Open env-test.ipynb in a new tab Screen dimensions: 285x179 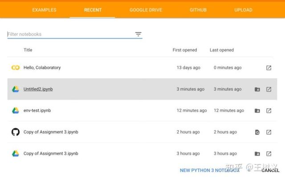[x=269, y=111]
